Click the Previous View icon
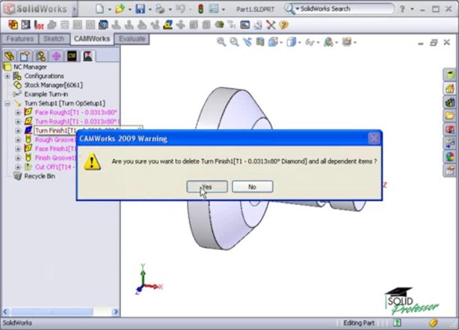This screenshot has width=459, height=330. point(247,42)
